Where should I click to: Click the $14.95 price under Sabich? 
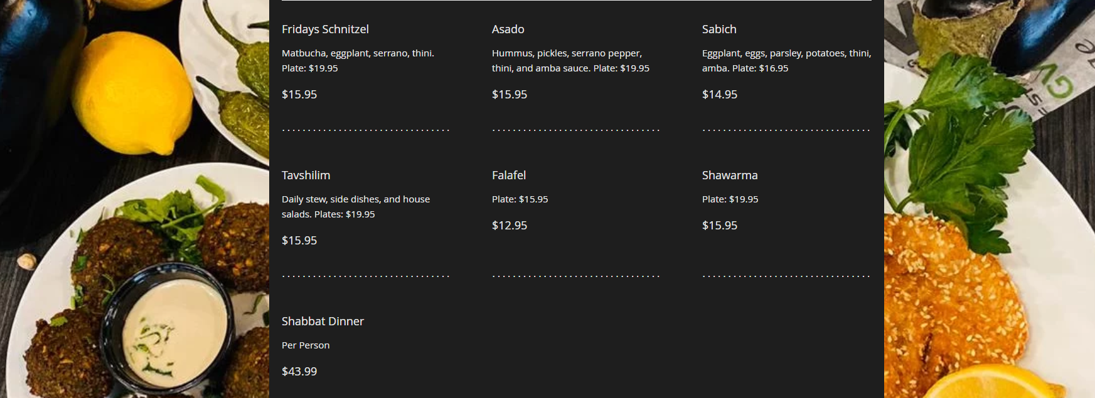(719, 95)
